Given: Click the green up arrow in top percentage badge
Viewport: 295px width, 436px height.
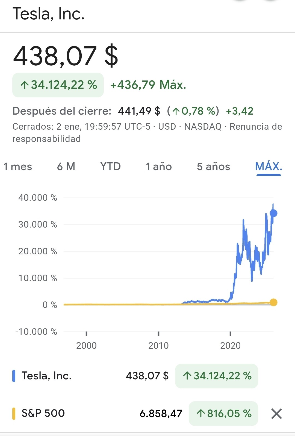Looking at the screenshot, I should click(x=25, y=85).
